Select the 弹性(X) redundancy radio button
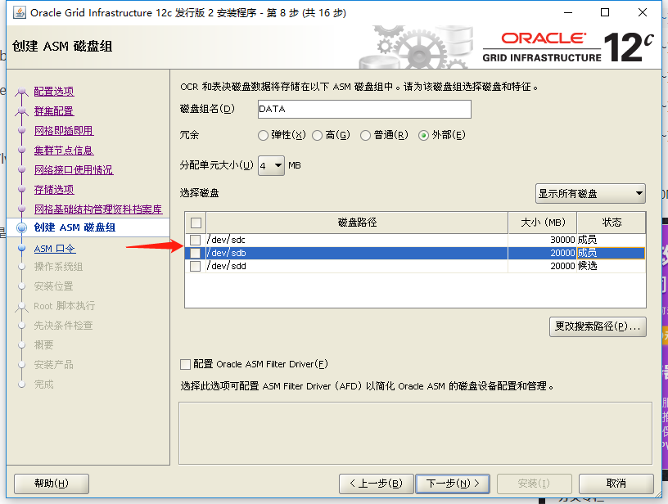Screen dimensions: 668x504 click(264, 135)
